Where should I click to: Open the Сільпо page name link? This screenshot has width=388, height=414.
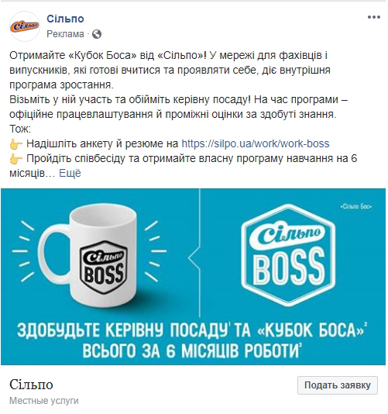[65, 19]
